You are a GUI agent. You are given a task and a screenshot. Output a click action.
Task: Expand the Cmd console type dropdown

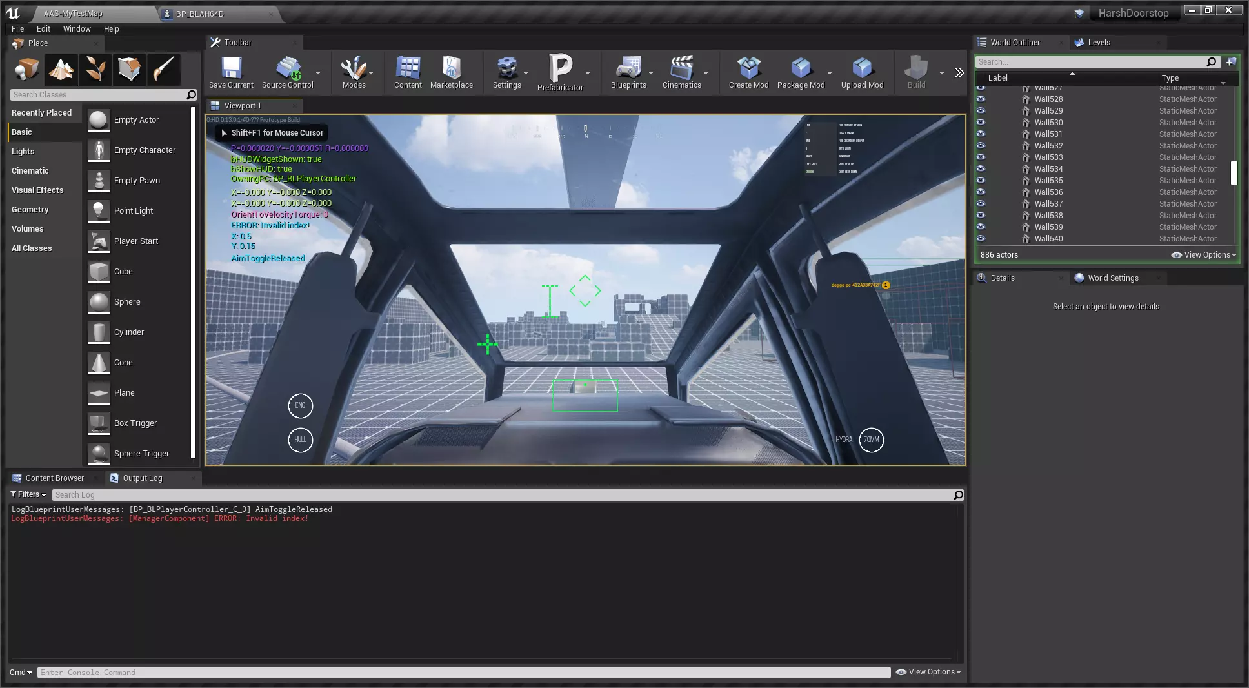pyautogui.click(x=21, y=672)
